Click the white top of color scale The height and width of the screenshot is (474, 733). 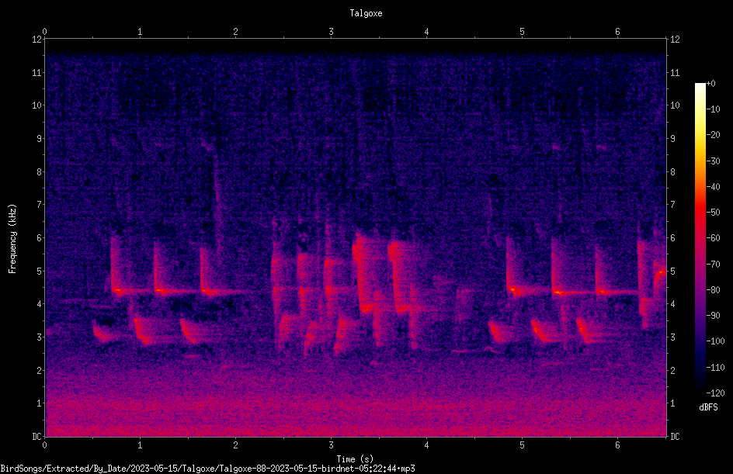click(x=700, y=88)
